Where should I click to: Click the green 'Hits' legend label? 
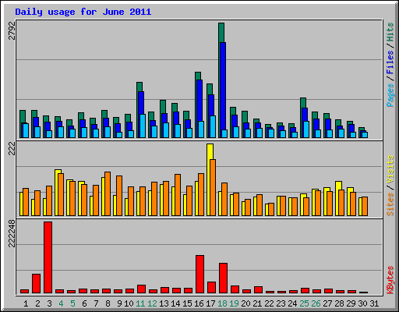[x=390, y=32]
